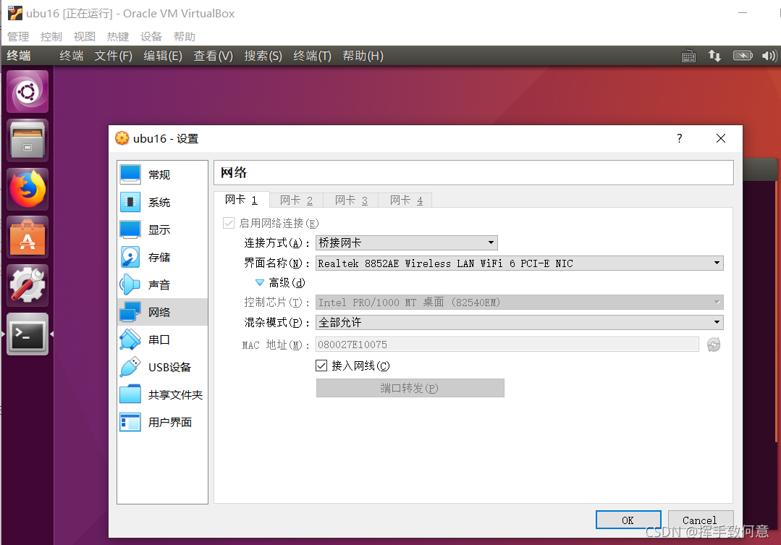Open the VirtualBox 热键 menu
The image size is (781, 545).
(x=117, y=36)
